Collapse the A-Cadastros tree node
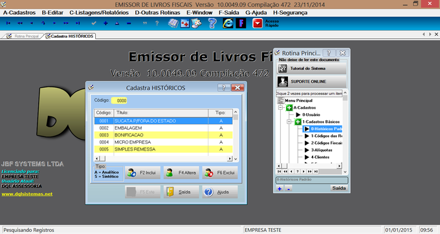Image resolution: width=440 pixels, height=234 pixels. tap(280, 107)
